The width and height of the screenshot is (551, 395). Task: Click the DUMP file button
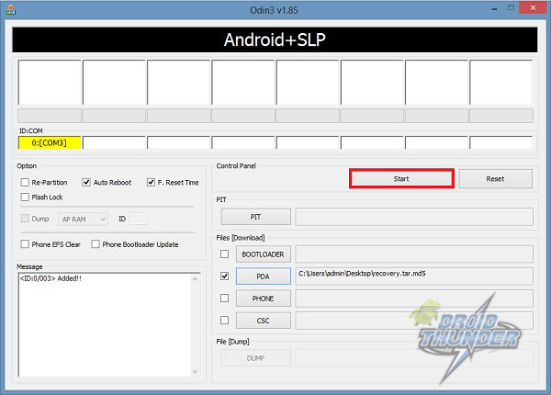255,358
